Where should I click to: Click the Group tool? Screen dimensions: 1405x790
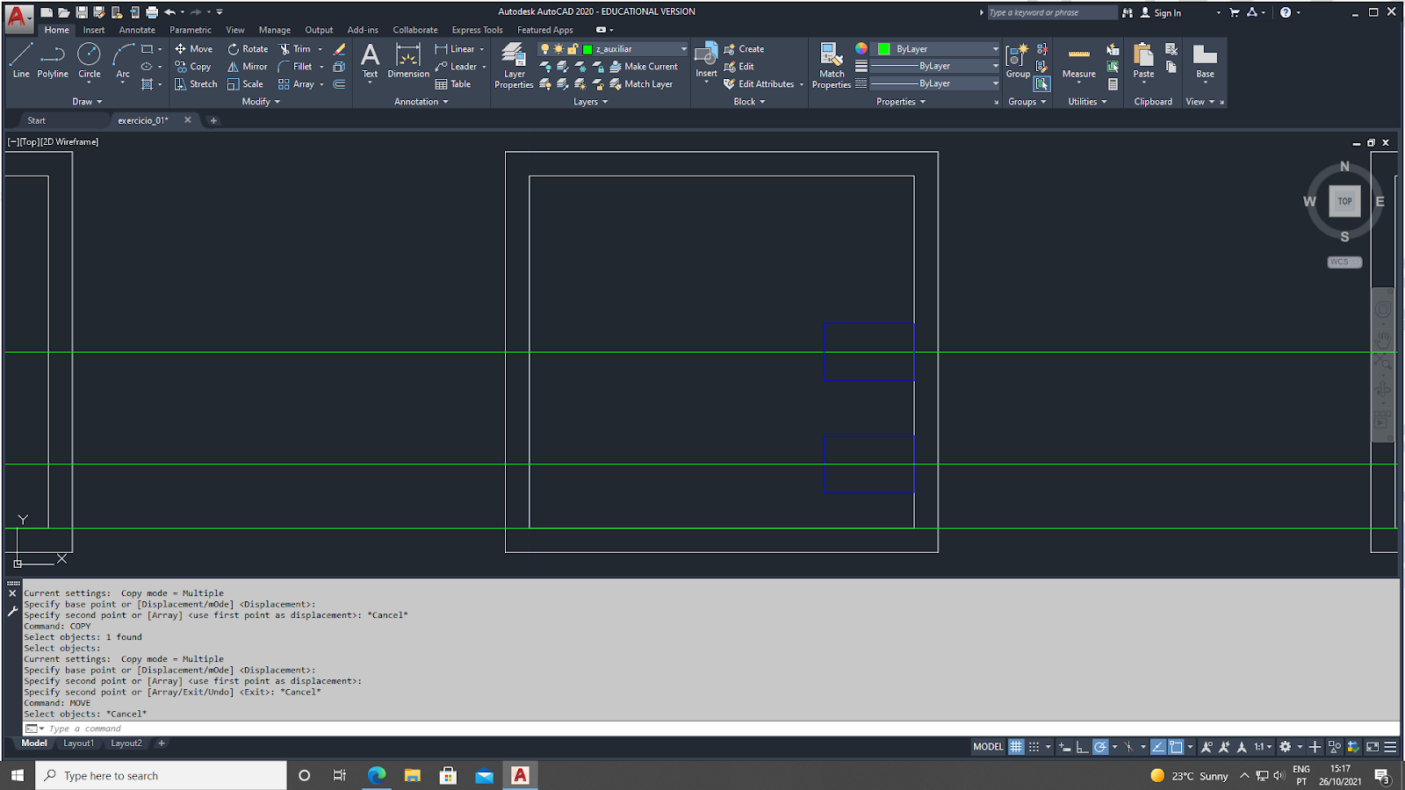click(x=1018, y=61)
